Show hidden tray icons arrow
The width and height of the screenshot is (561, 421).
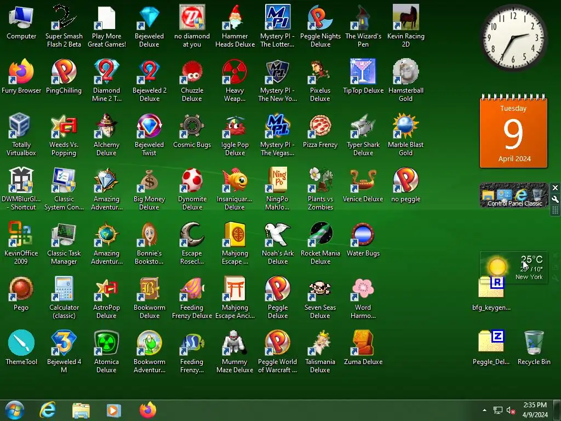coord(484,410)
